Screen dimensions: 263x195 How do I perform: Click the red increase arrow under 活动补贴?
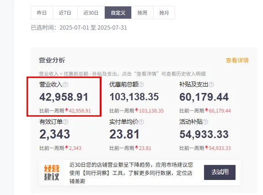[x=206, y=147]
